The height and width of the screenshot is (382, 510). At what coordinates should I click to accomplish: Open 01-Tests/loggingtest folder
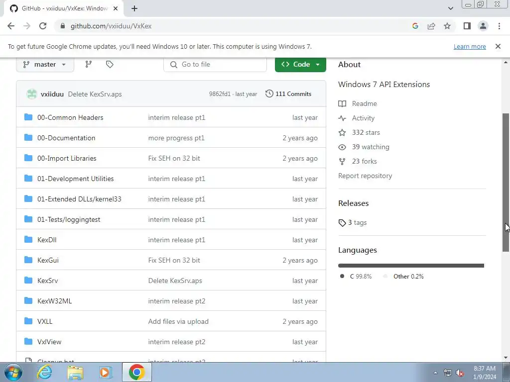point(69,219)
